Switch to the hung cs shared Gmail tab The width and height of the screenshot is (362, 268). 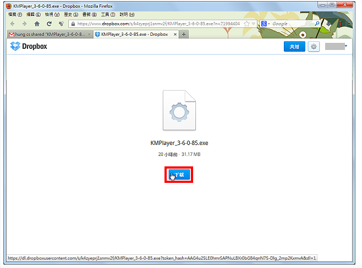click(50, 35)
